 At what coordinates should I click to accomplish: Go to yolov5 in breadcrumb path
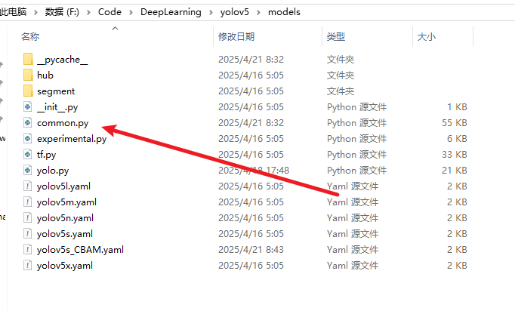235,12
